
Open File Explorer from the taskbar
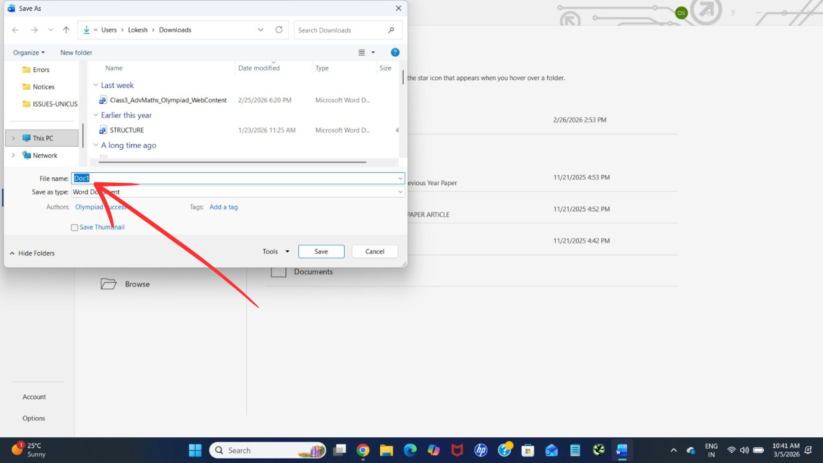coord(386,450)
